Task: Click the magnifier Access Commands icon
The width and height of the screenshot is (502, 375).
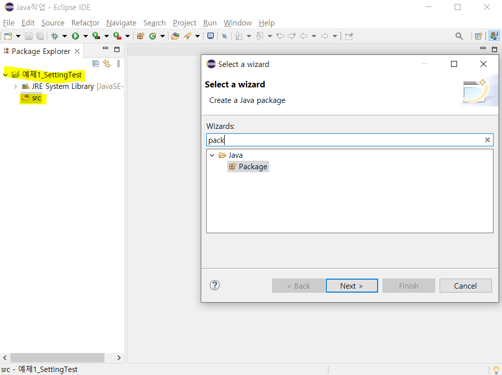Action: point(459,36)
